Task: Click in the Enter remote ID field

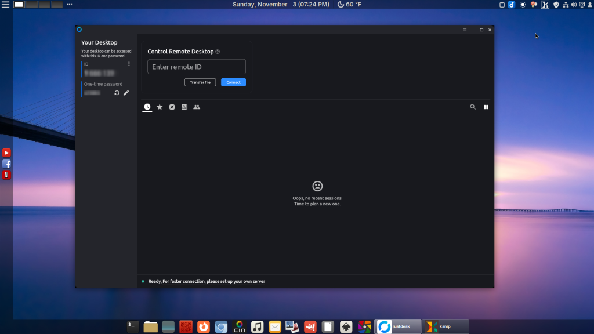Action: click(x=196, y=67)
